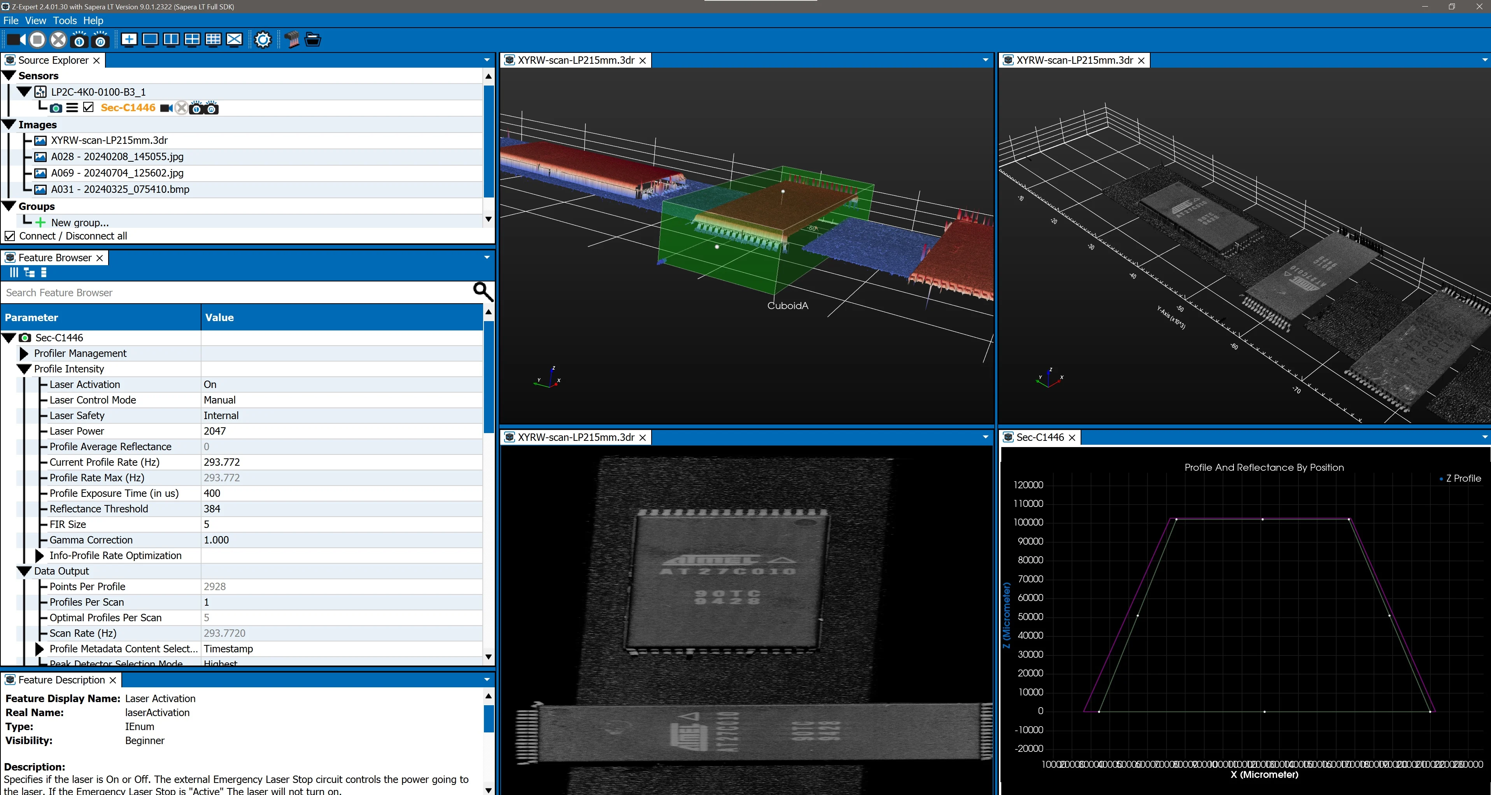The width and height of the screenshot is (1491, 795).
Task: Close the Sec-C1446 chart tab
Action: click(x=1072, y=438)
